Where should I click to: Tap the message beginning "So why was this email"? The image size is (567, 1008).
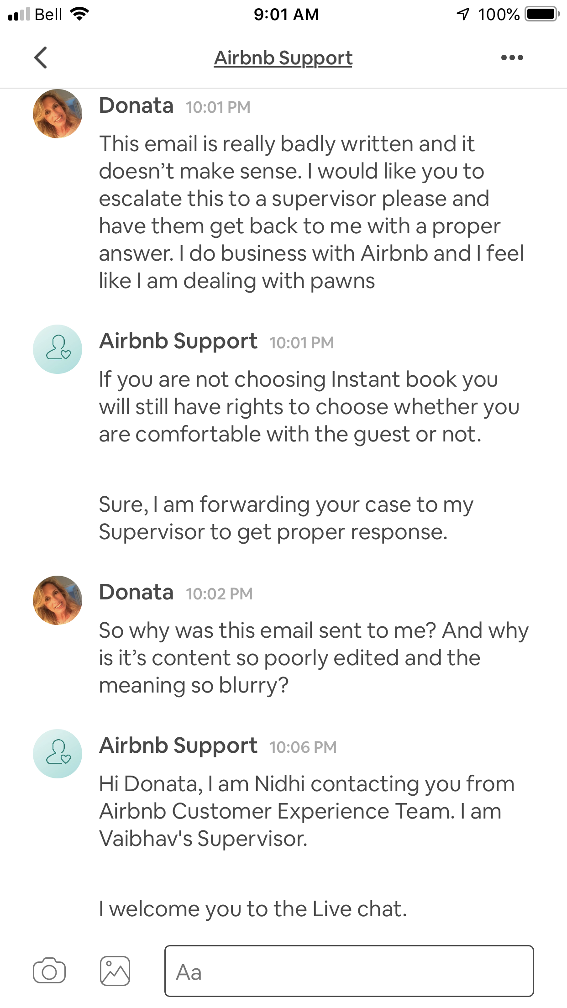(313, 658)
